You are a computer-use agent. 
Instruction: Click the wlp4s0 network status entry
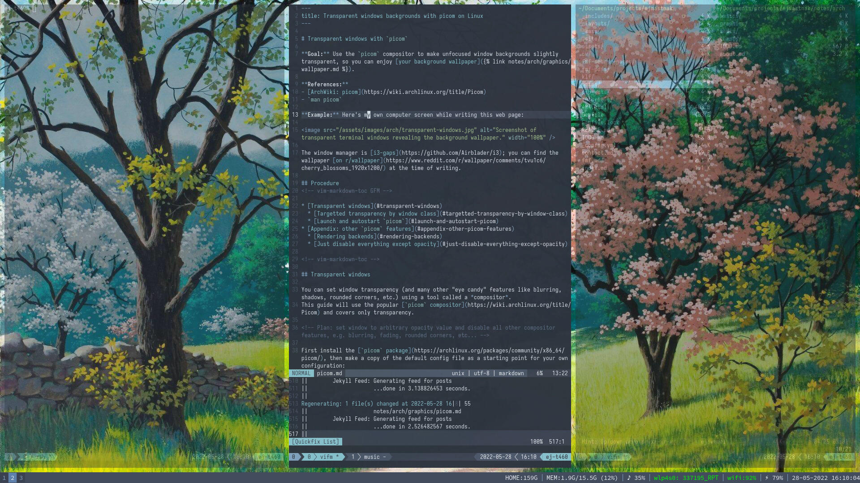[x=686, y=478]
